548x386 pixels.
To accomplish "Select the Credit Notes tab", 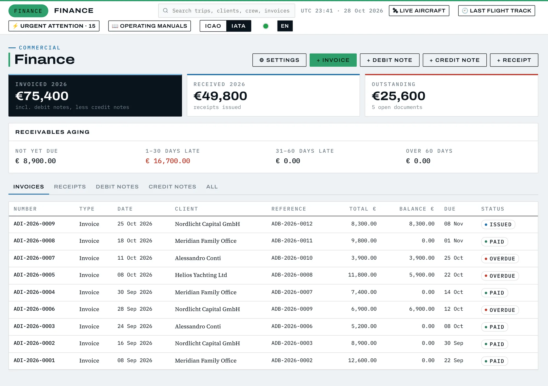I will pyautogui.click(x=172, y=187).
